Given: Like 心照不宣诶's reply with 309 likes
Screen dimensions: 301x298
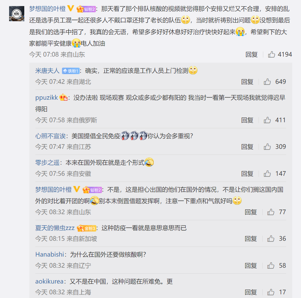Looking at the screenshot, I should point(267,147).
